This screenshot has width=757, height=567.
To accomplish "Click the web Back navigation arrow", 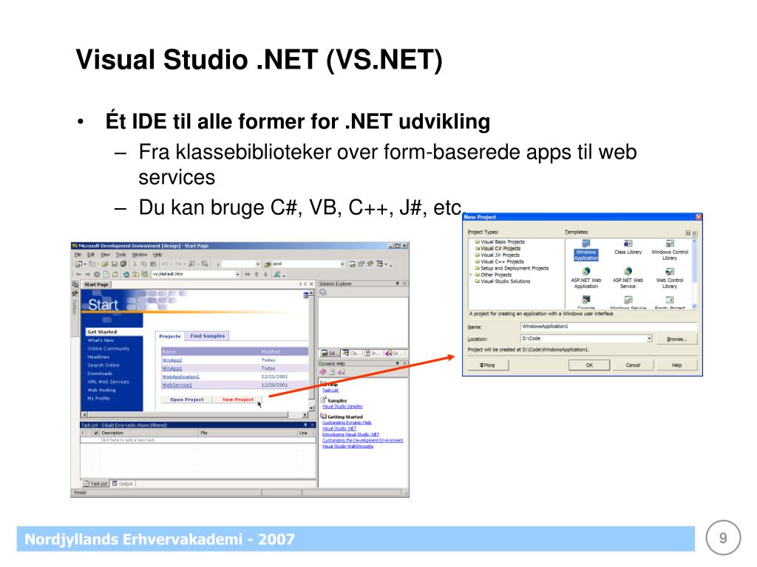I will (x=78, y=275).
